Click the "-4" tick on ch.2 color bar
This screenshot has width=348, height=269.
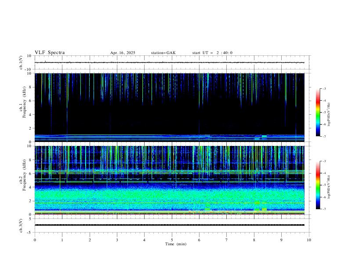[324, 173]
